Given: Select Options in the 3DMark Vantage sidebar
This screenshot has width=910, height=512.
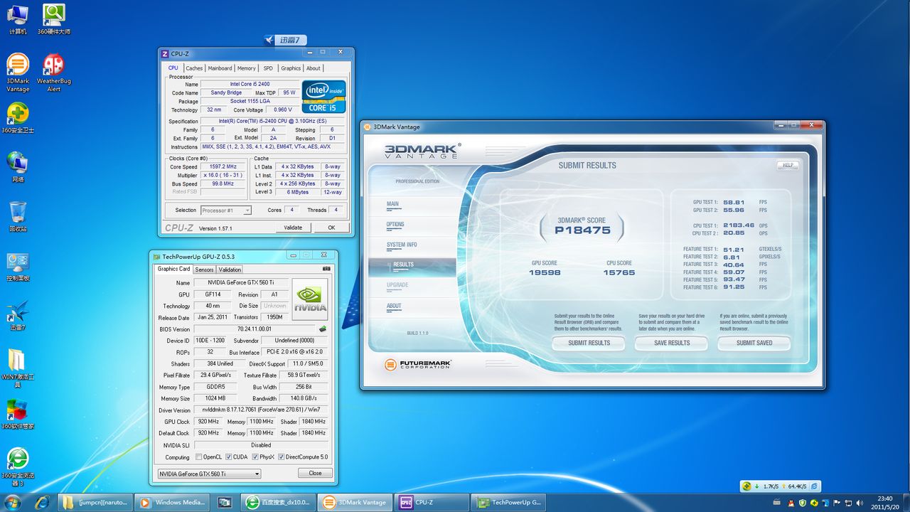Looking at the screenshot, I should click(x=395, y=225).
